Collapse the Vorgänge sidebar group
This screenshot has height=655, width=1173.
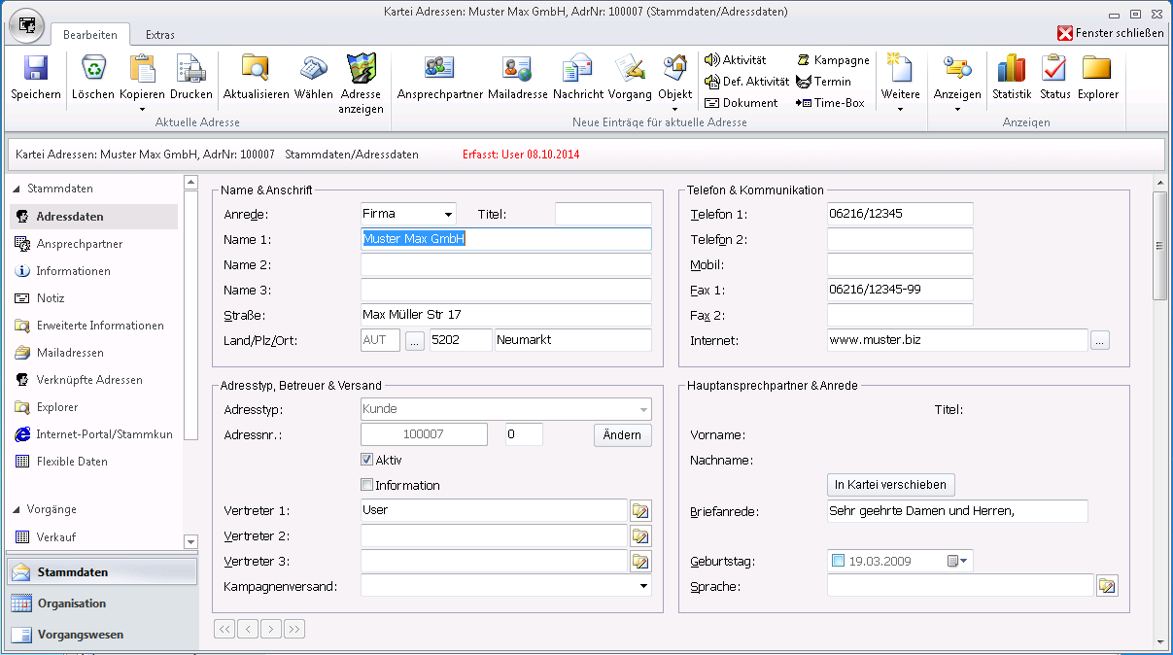[16, 509]
